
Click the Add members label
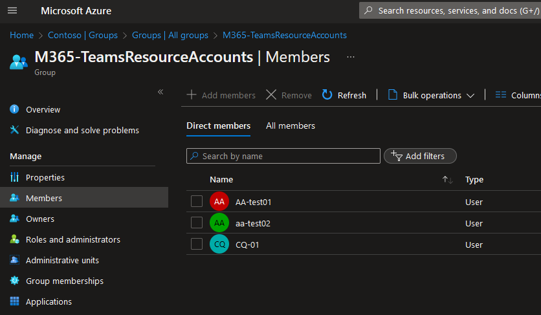point(228,95)
